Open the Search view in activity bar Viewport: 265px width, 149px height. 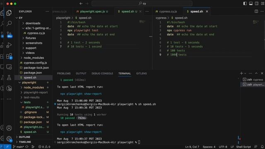[9, 23]
